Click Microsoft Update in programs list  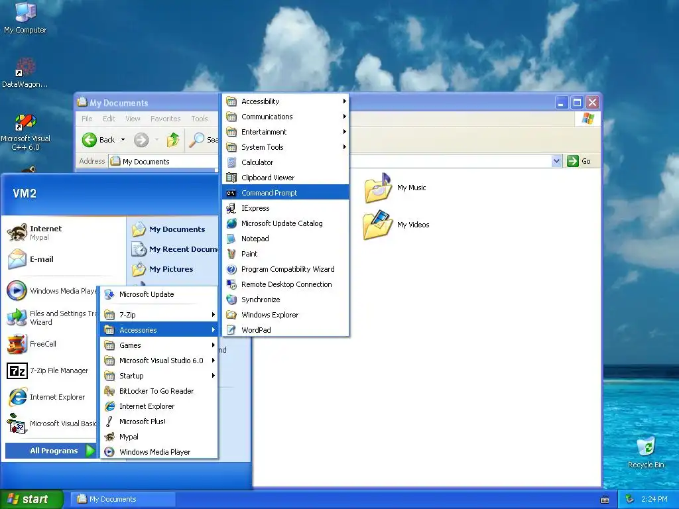(x=159, y=294)
